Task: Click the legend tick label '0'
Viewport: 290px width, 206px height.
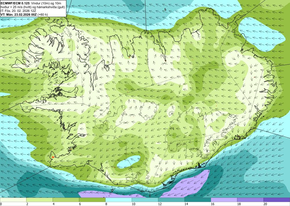Action: click(x=1, y=204)
